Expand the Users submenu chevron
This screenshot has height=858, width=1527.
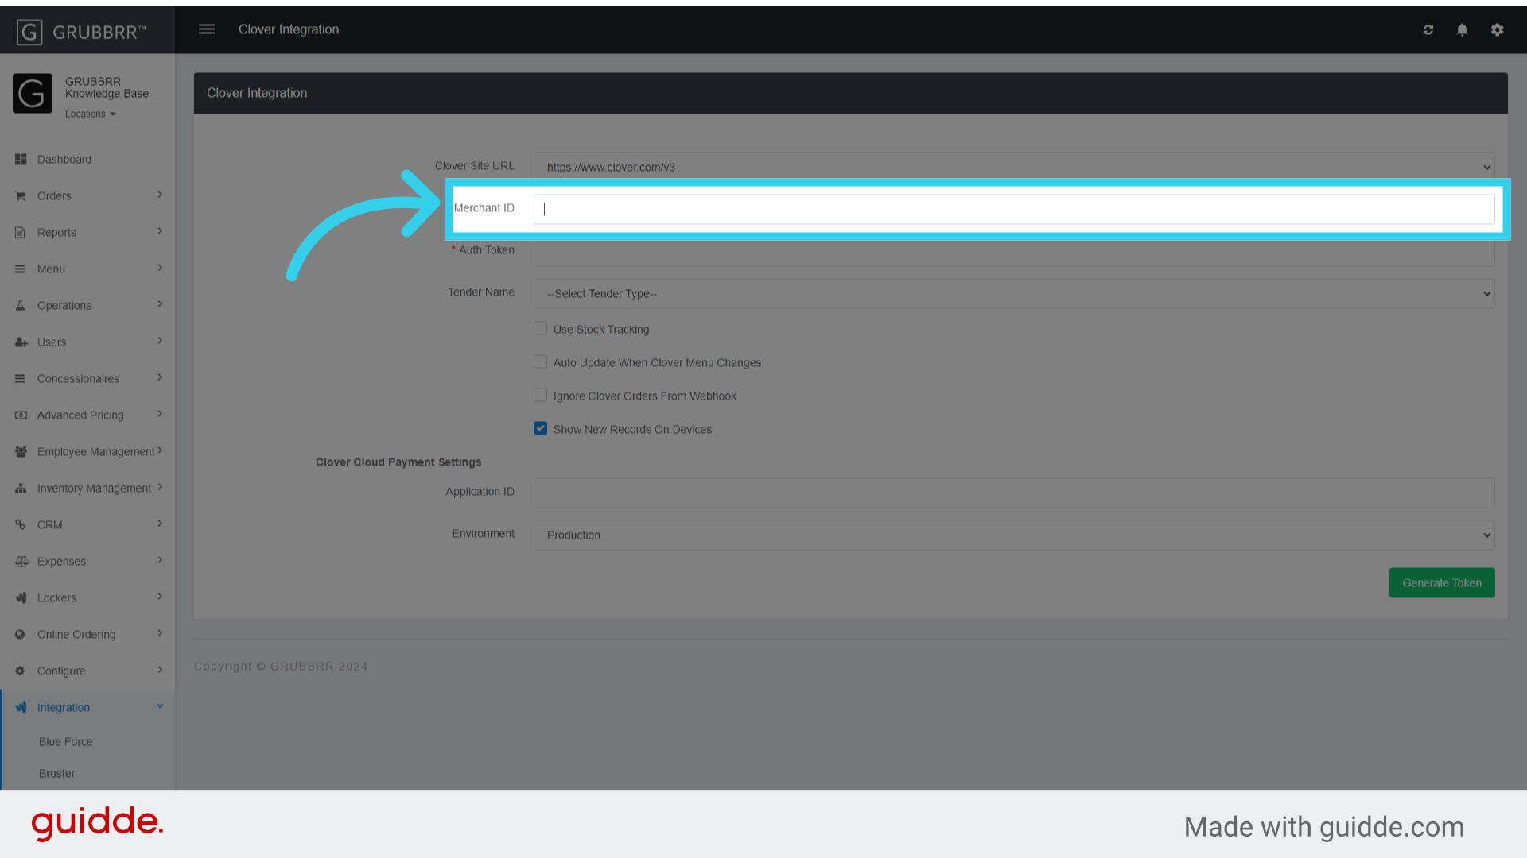coord(160,341)
